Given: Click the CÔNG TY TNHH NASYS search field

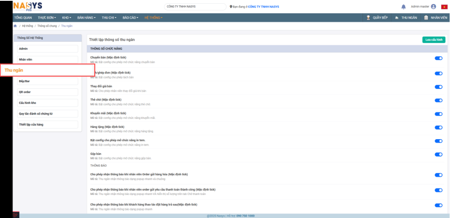Looking at the screenshot, I should point(195,7).
